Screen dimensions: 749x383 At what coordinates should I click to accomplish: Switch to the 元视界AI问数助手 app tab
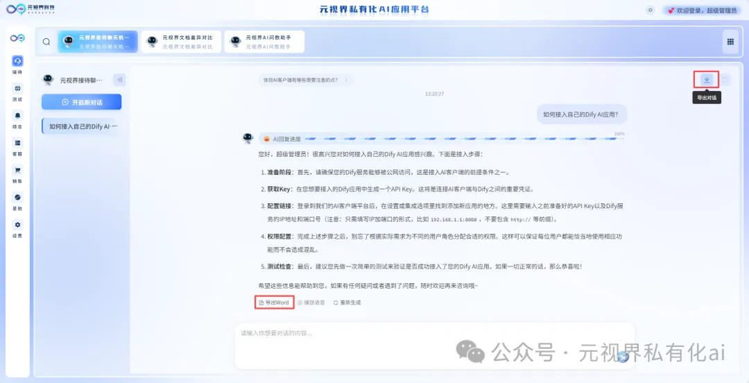(x=265, y=42)
